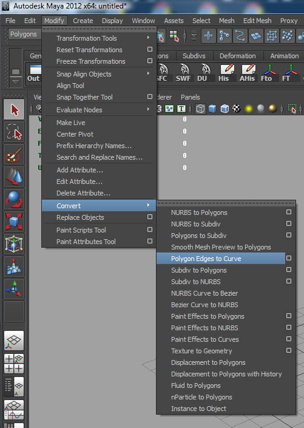
Task: Open the Create menu
Action: coord(83,21)
